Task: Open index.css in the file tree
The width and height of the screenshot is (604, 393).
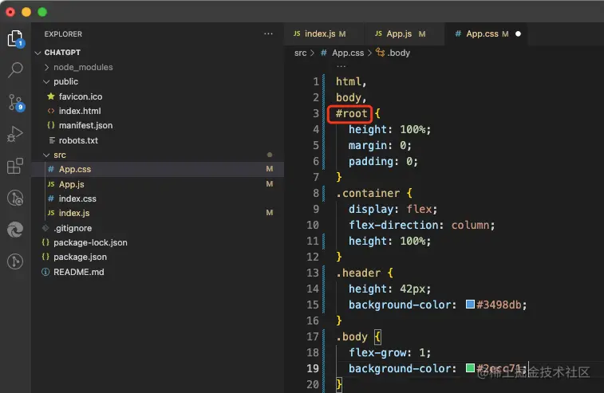Action: pyautogui.click(x=77, y=198)
